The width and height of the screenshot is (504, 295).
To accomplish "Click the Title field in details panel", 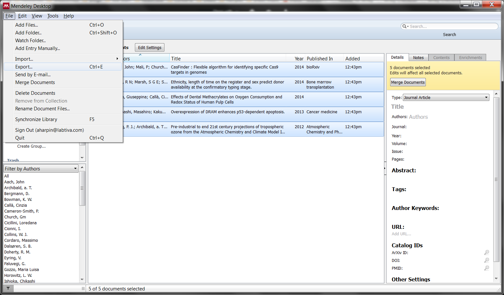I will pos(397,107).
